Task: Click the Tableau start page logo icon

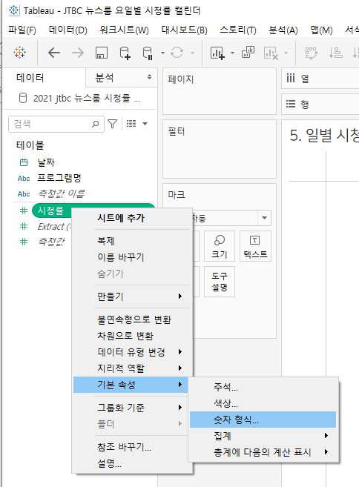Action: pyautogui.click(x=19, y=53)
